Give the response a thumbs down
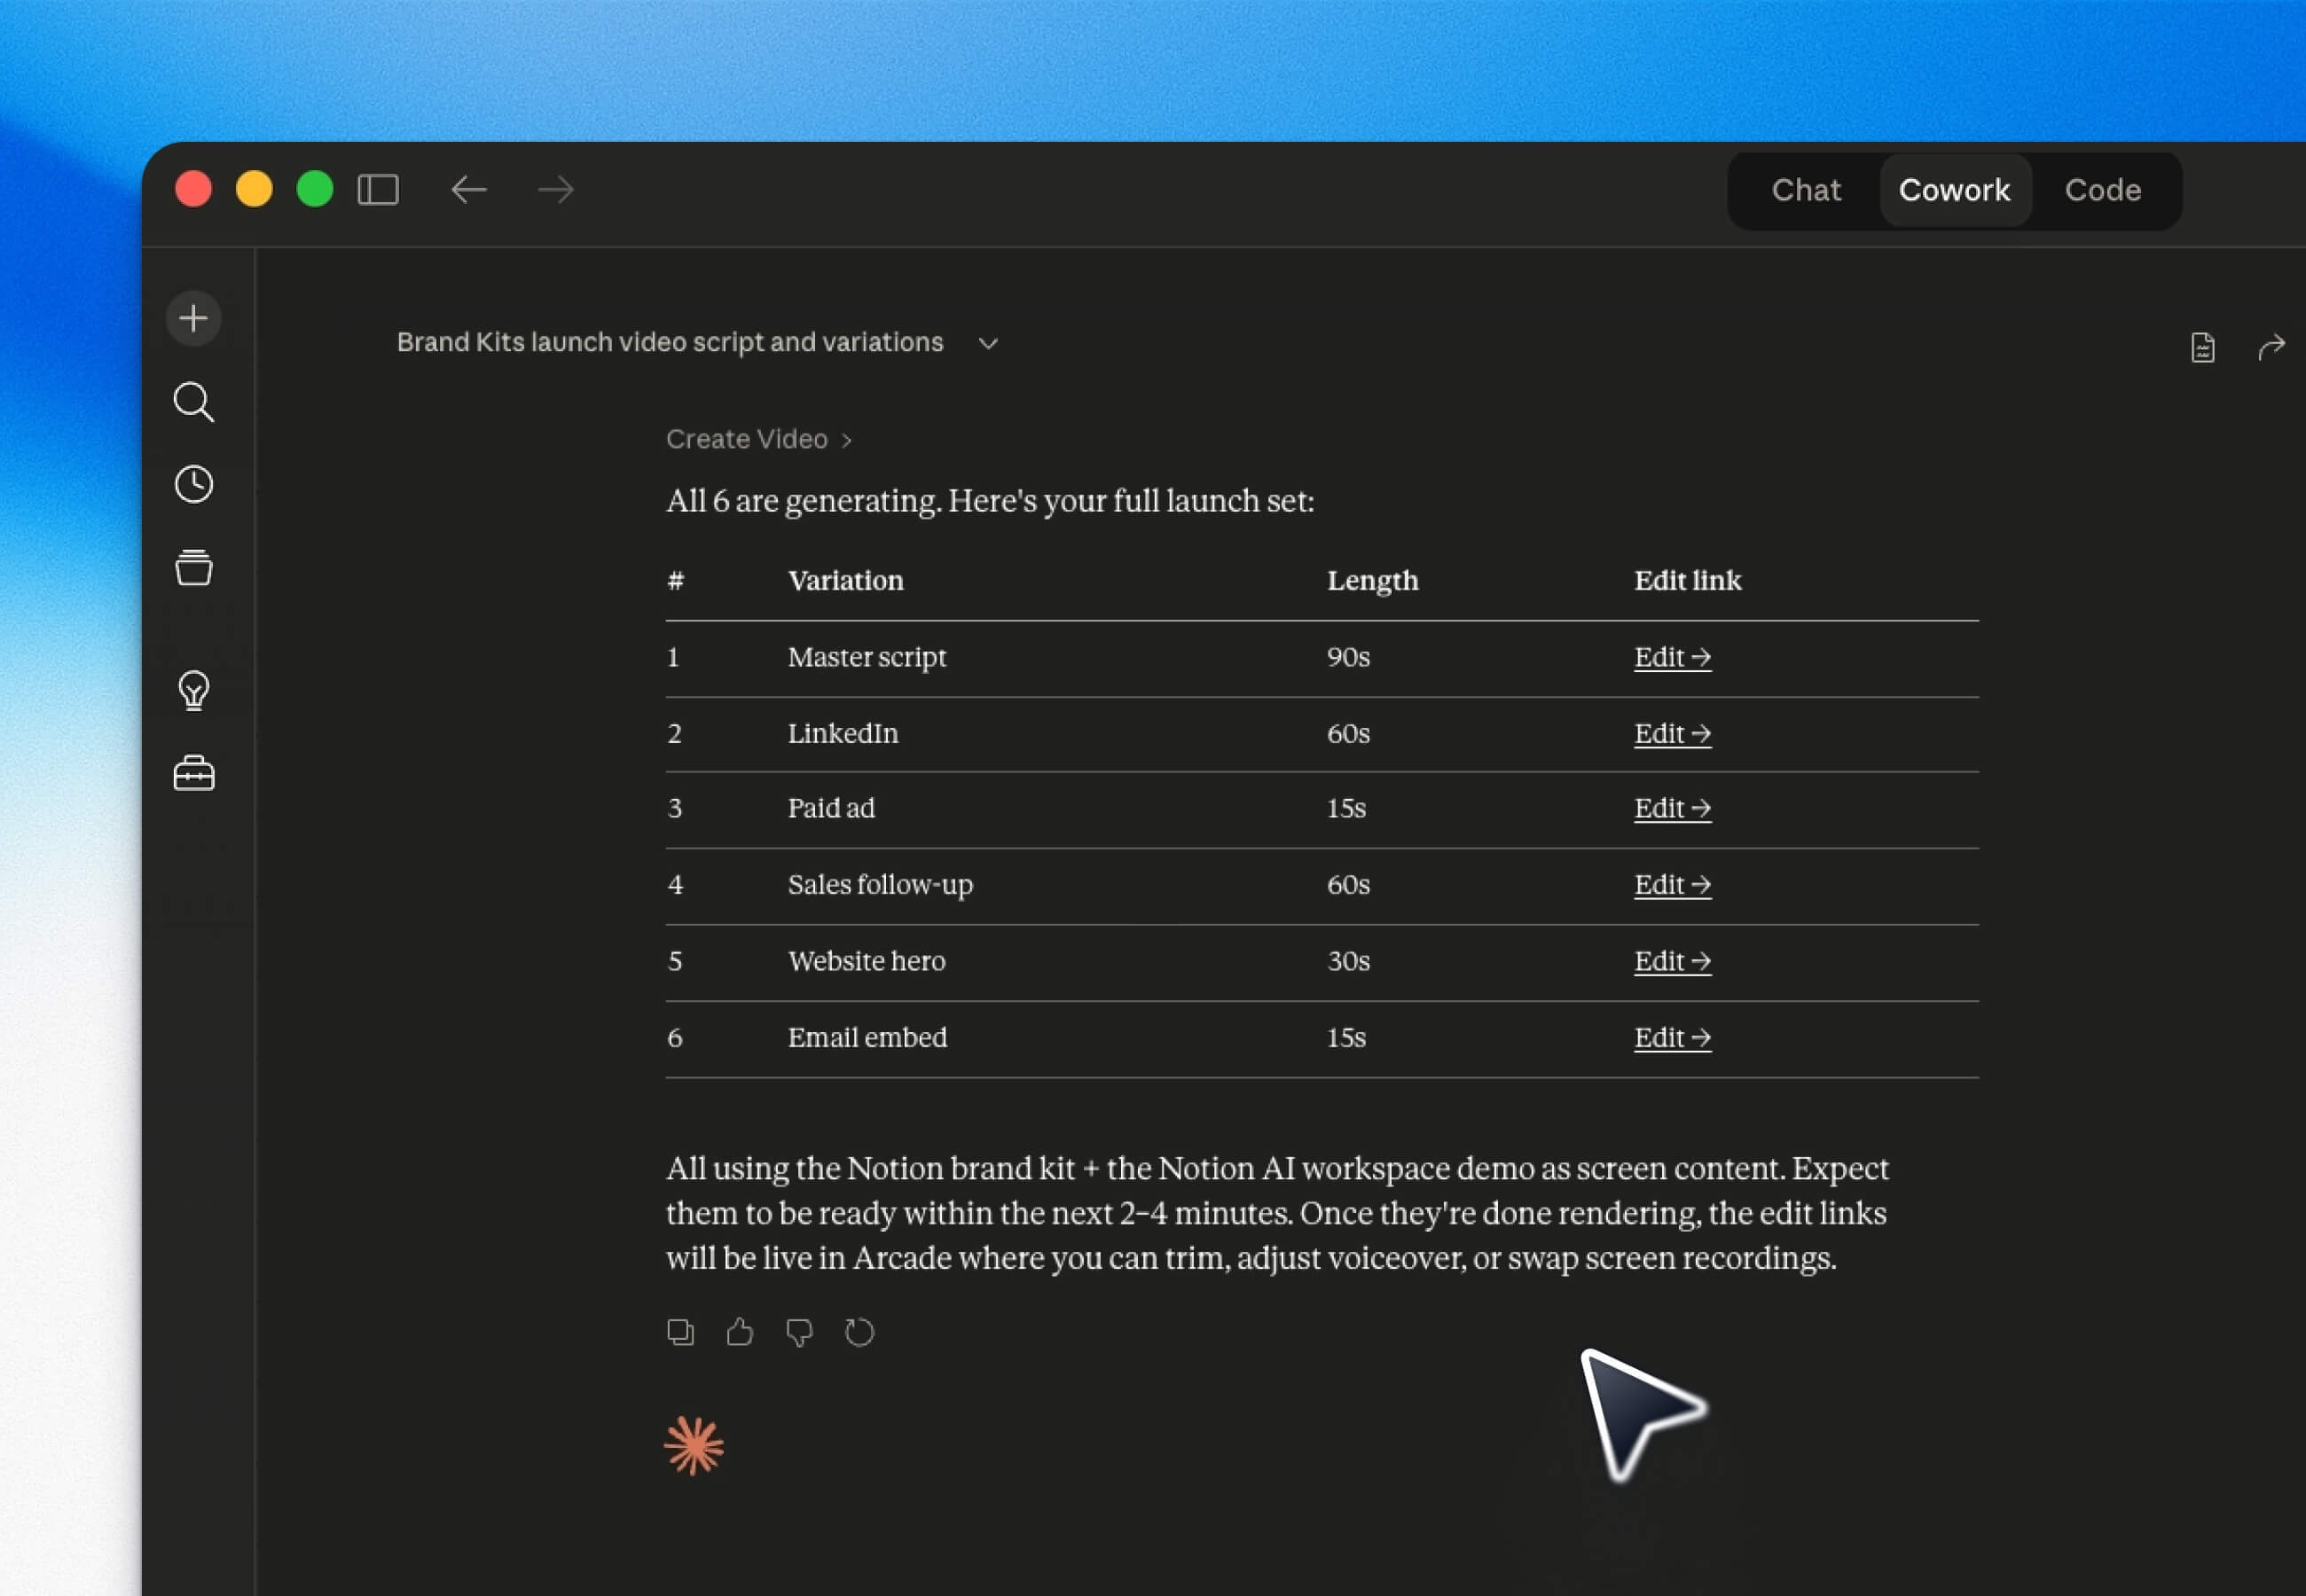This screenshot has height=1596, width=2306. tap(799, 1332)
